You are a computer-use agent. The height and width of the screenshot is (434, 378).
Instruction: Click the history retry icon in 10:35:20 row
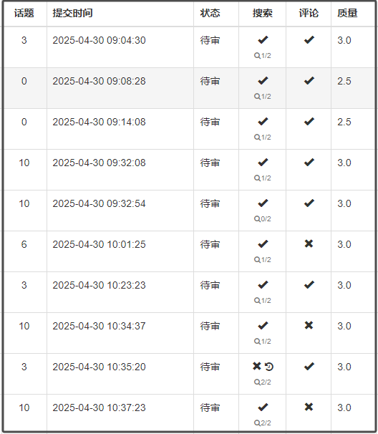point(269,367)
